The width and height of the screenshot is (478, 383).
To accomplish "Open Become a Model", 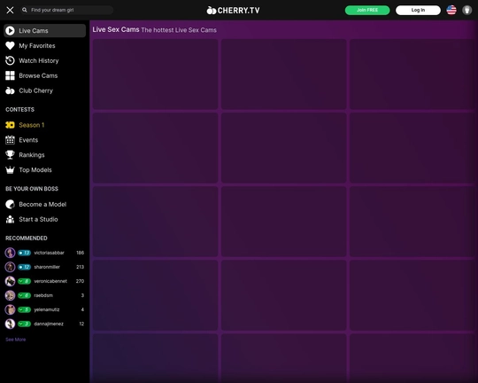I will tap(45, 204).
